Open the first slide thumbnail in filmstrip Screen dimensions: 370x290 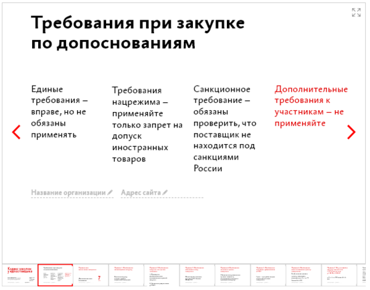[x=19, y=275]
